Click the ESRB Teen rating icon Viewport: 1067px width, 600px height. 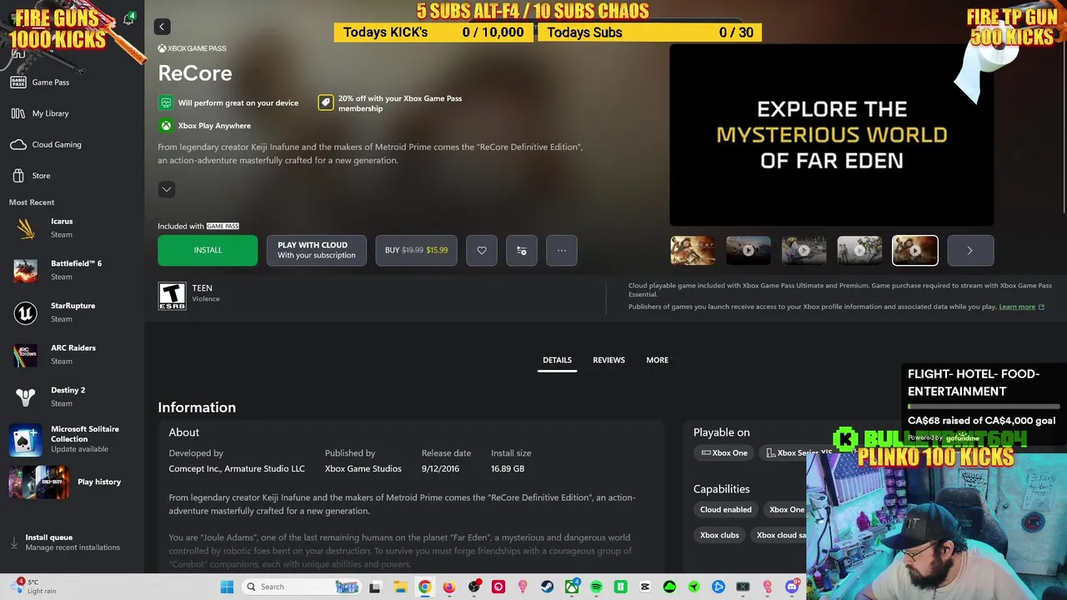point(172,296)
